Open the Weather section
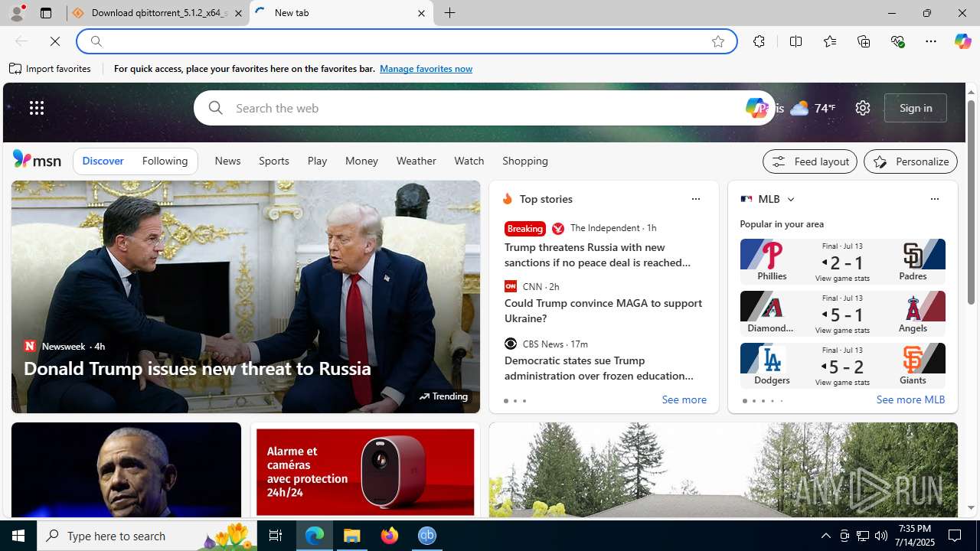The image size is (980, 551). (416, 161)
